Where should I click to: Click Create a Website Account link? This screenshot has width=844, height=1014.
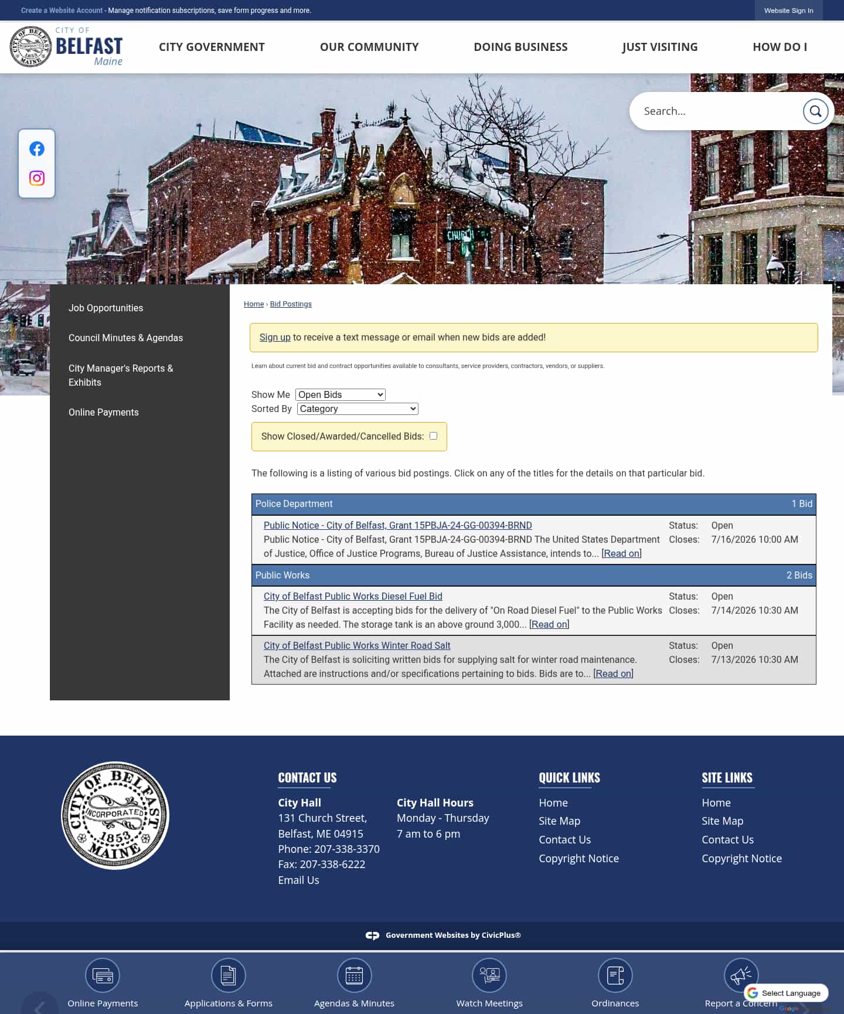[x=62, y=11]
